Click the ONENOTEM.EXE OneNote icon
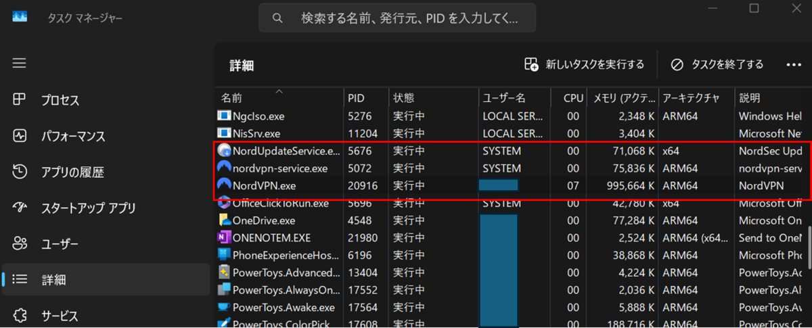812x328 pixels. (224, 237)
